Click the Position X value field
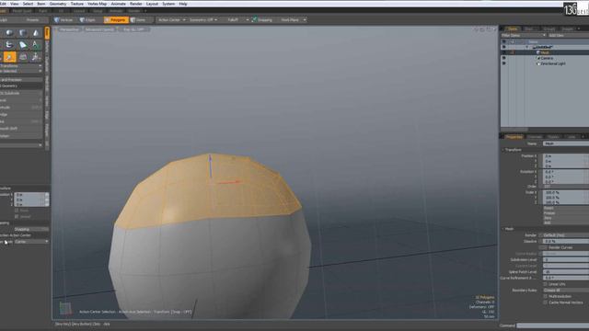Image resolution: width=589 pixels, height=331 pixels. point(566,155)
